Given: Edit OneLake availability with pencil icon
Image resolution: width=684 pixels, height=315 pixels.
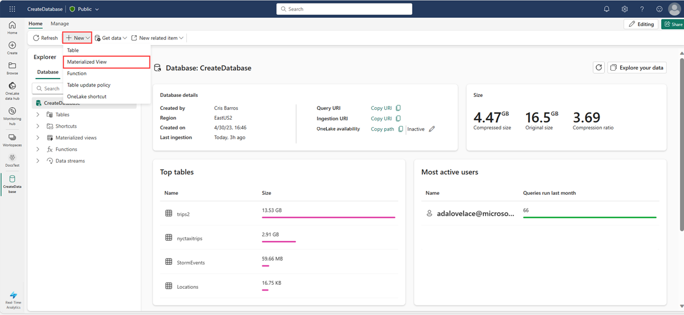Looking at the screenshot, I should click(x=431, y=129).
